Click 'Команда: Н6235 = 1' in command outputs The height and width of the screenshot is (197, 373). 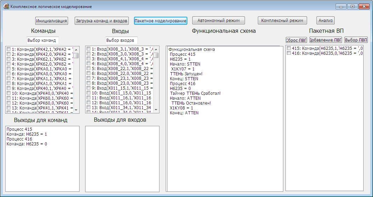point(27,134)
